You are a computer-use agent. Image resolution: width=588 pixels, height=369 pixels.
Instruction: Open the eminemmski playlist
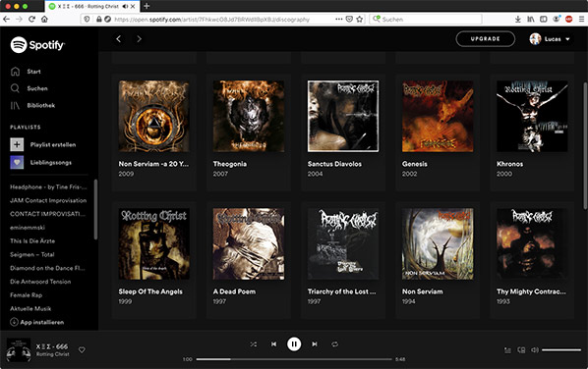(28, 228)
